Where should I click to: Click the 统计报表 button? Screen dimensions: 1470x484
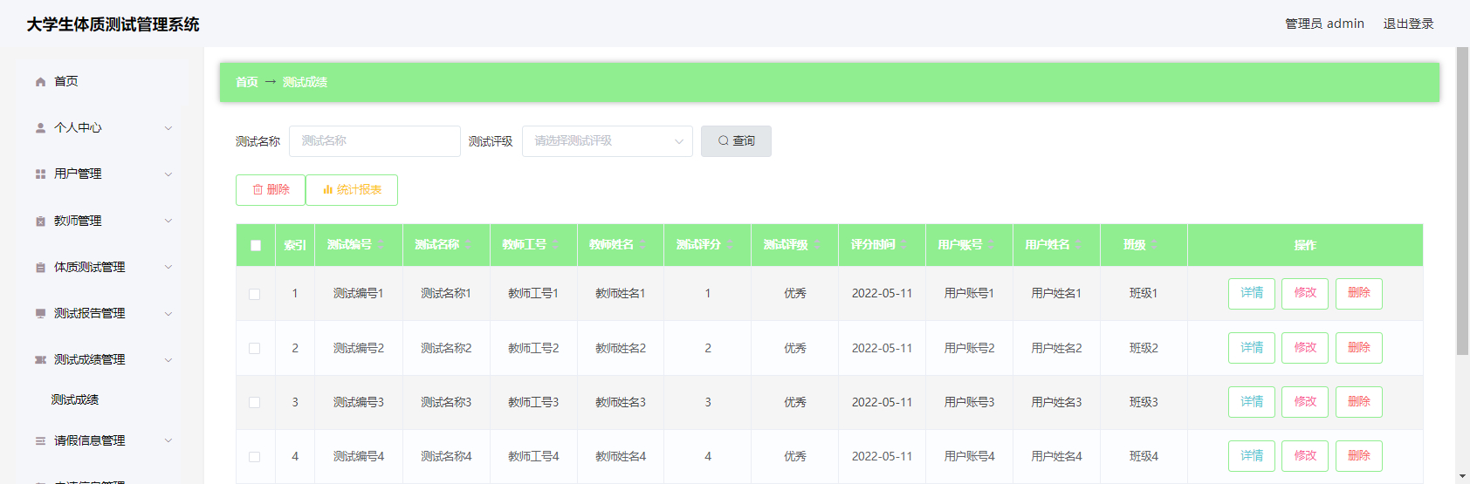coord(352,190)
